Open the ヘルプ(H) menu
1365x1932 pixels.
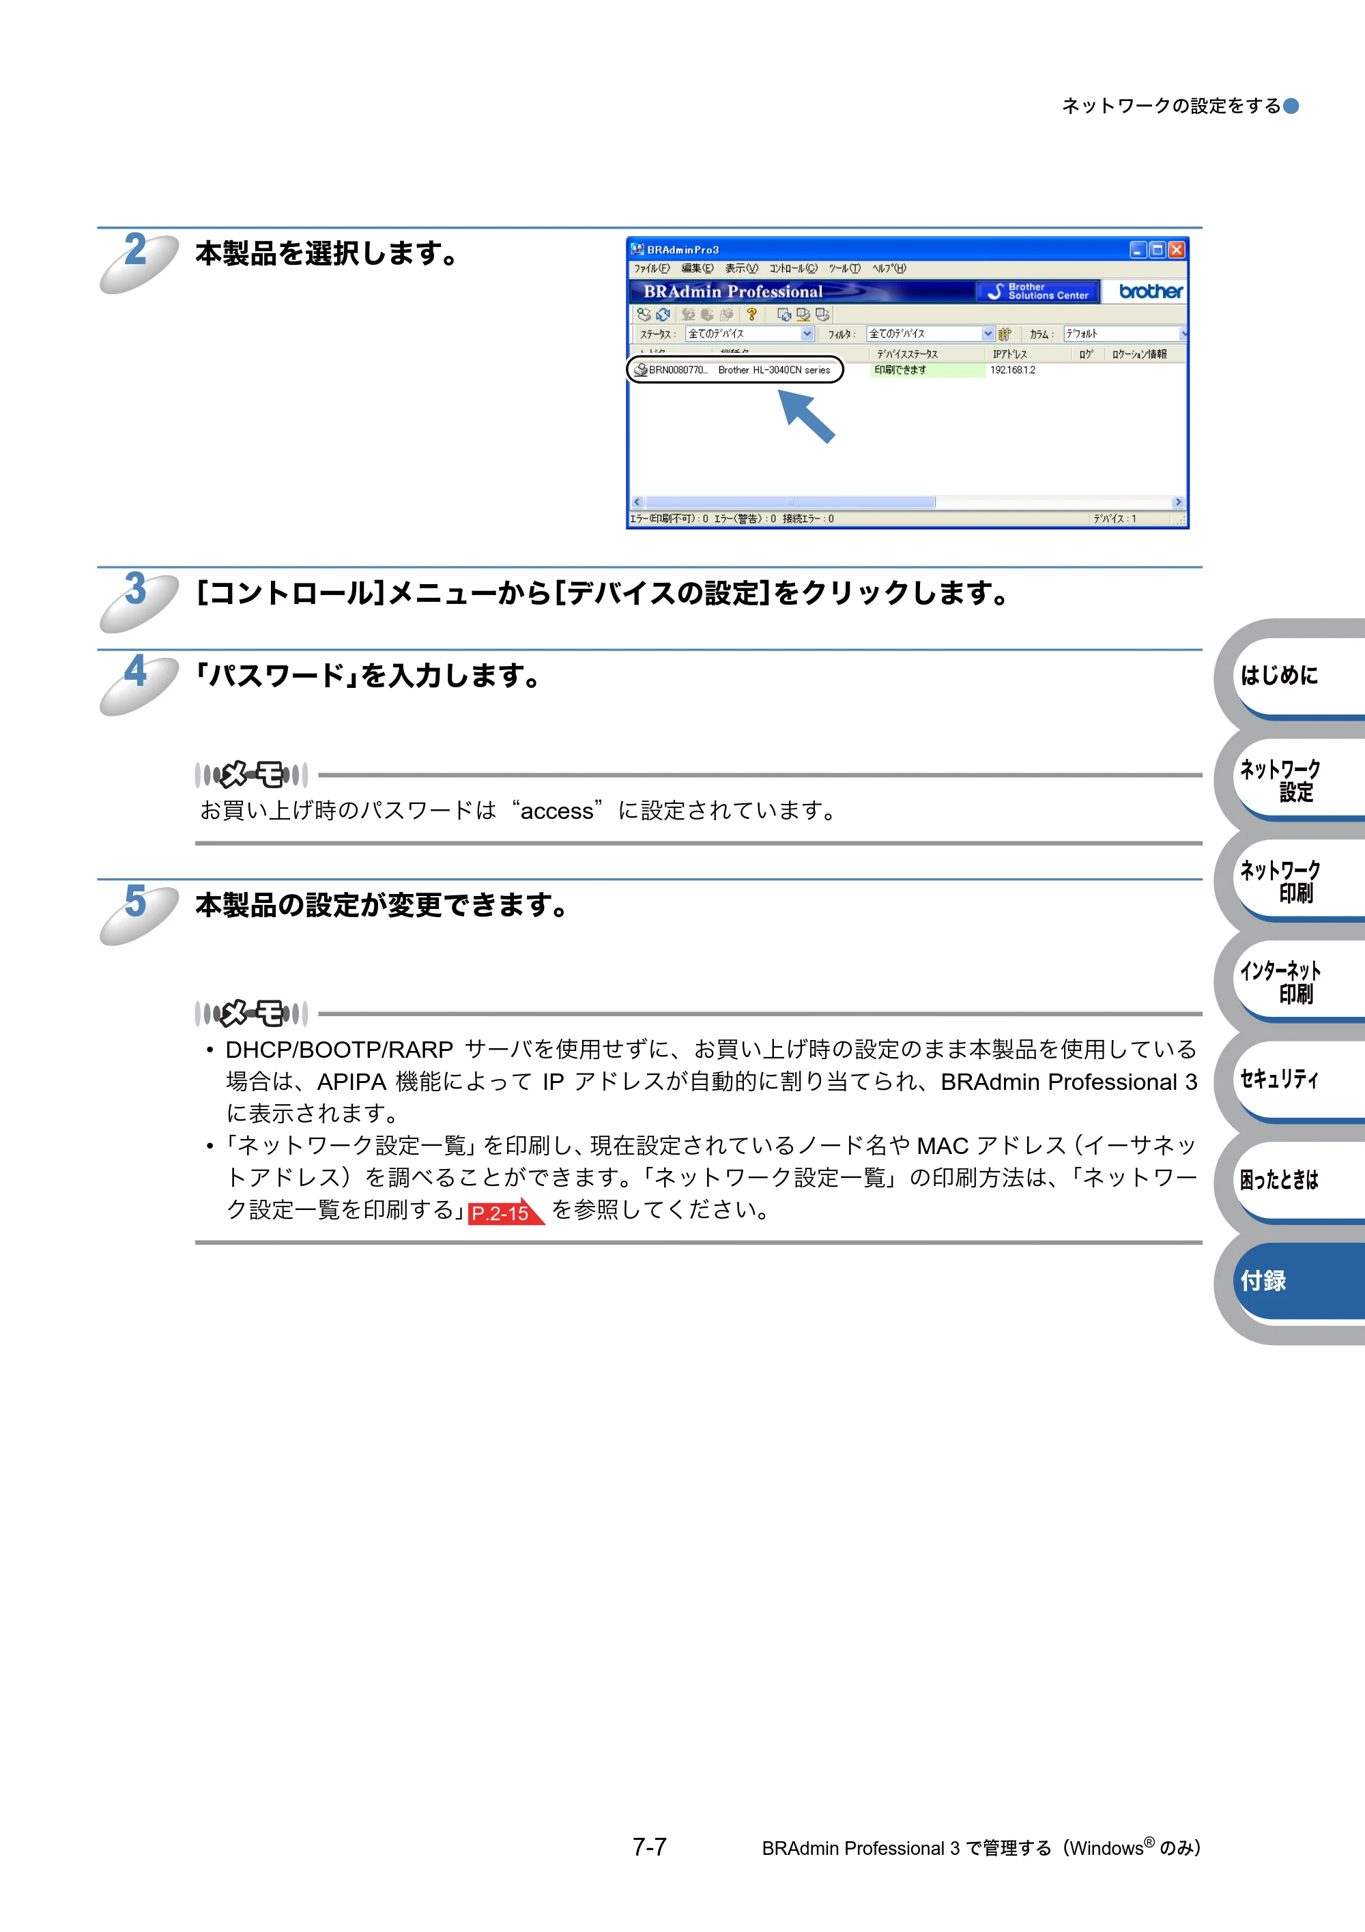tap(889, 268)
